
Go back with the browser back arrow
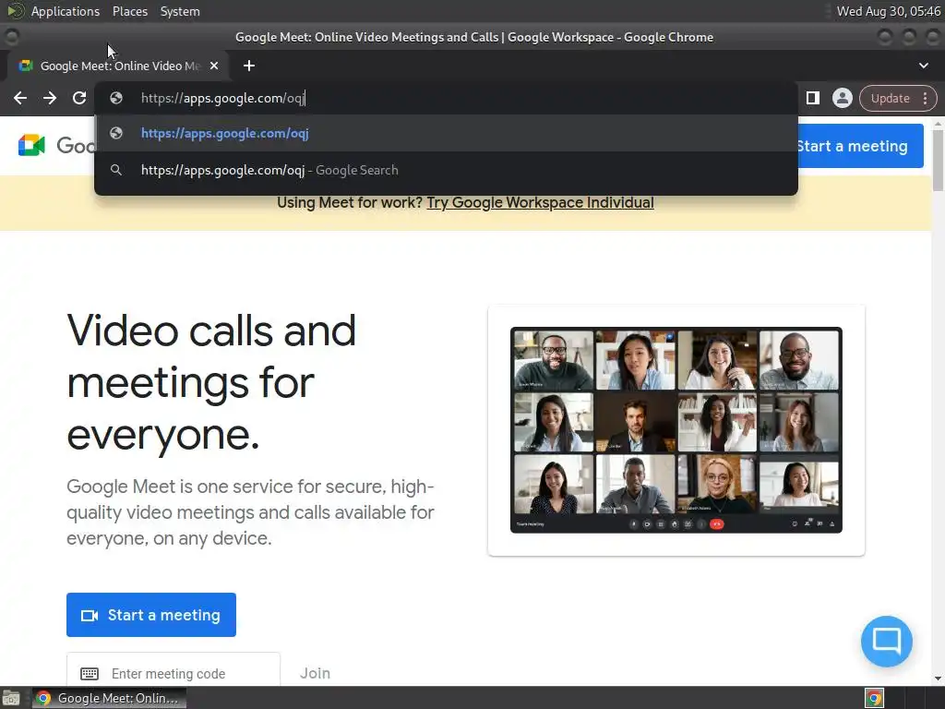coord(20,98)
